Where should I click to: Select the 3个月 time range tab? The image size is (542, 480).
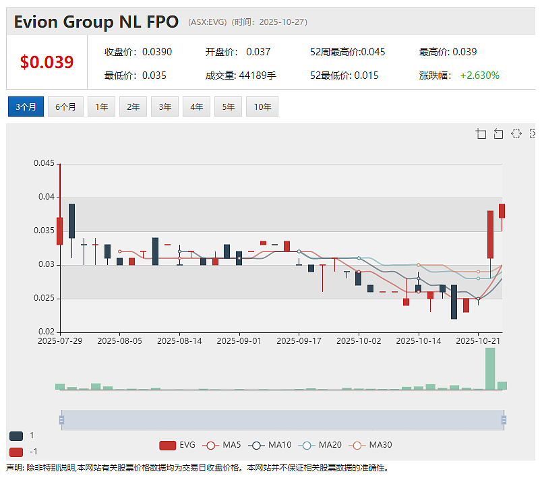[26, 107]
